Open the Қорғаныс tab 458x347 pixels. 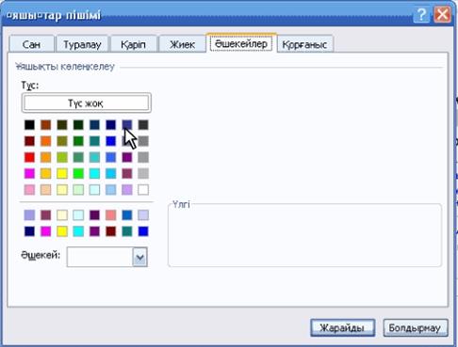point(304,44)
